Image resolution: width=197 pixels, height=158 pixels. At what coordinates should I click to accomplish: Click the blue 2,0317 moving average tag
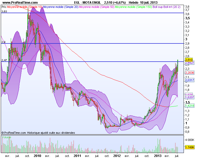click(x=190, y=80)
